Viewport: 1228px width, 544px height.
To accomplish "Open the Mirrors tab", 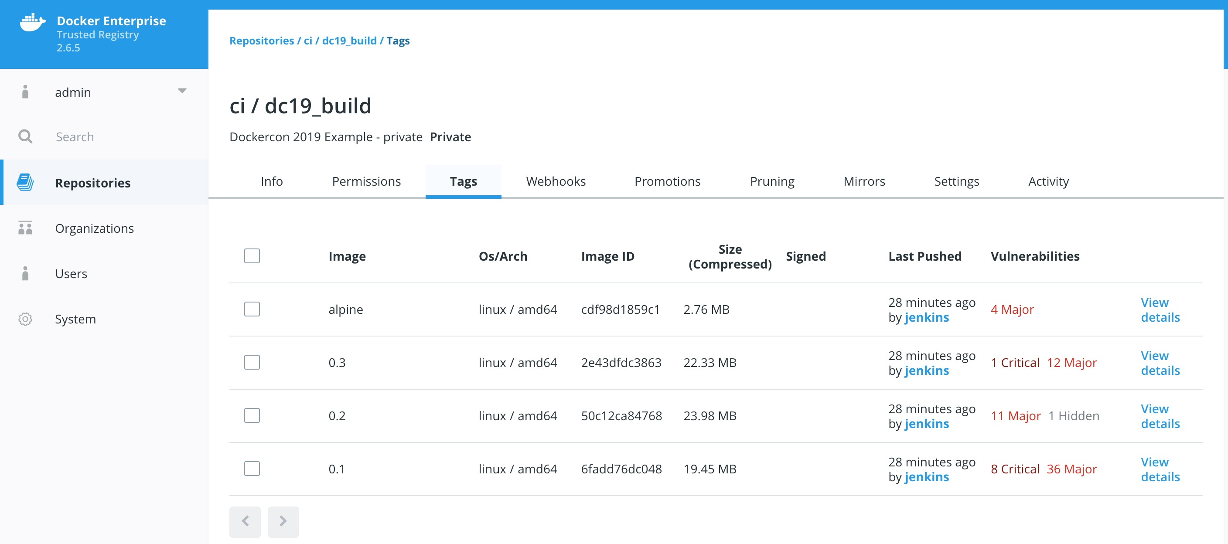I will click(x=864, y=181).
